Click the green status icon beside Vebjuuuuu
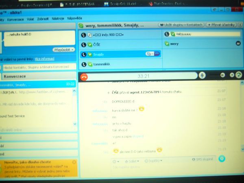Screen dimensions: 244x183 [173, 34]
